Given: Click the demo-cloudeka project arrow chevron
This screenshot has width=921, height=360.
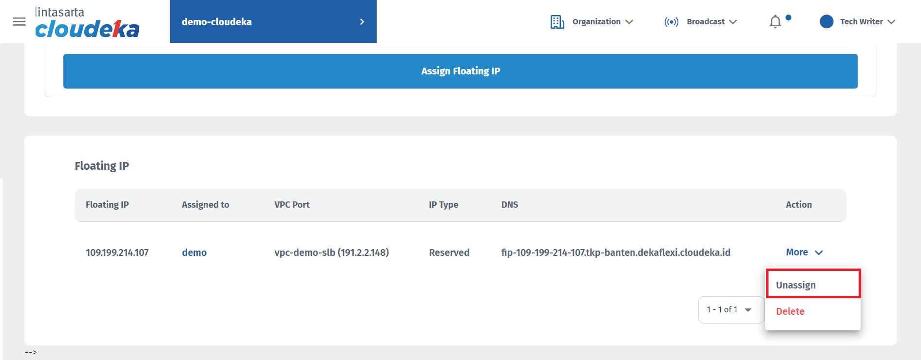Looking at the screenshot, I should pos(362,22).
